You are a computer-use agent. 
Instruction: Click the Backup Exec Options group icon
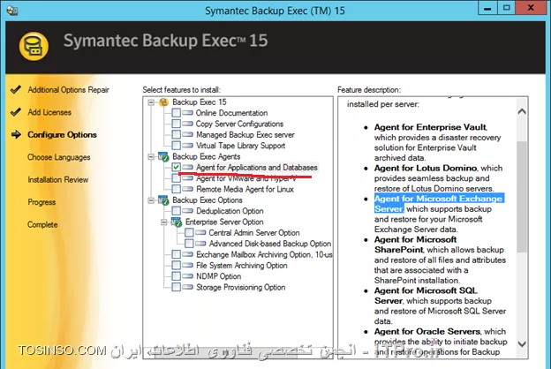click(163, 200)
